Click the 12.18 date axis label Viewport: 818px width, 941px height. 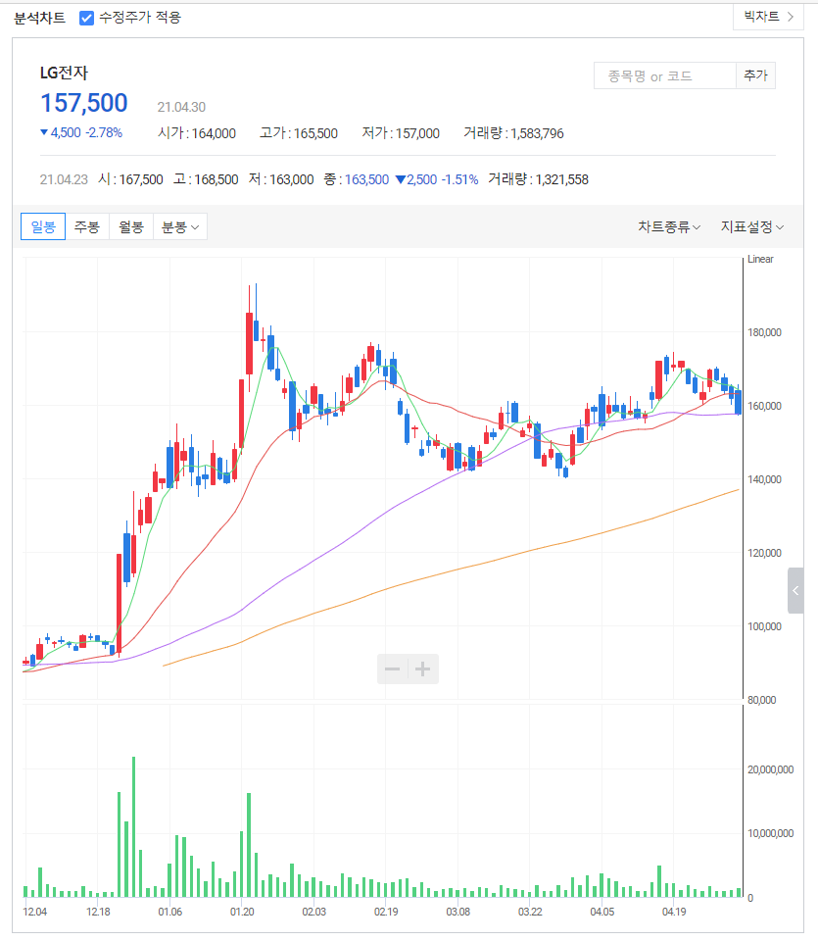point(98,912)
